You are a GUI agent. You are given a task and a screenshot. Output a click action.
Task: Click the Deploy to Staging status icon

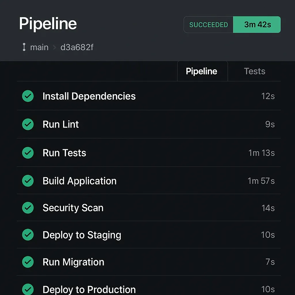28,235
